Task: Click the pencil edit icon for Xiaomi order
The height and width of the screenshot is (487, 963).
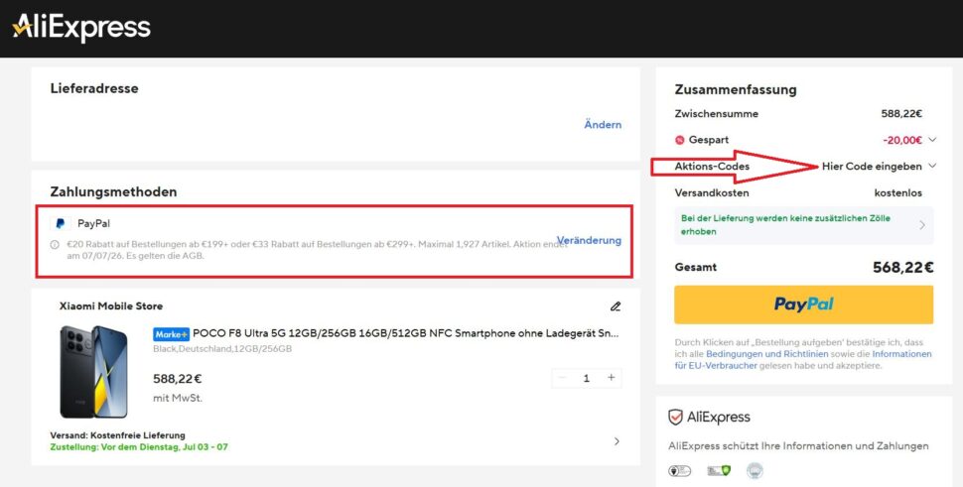Action: point(616,306)
